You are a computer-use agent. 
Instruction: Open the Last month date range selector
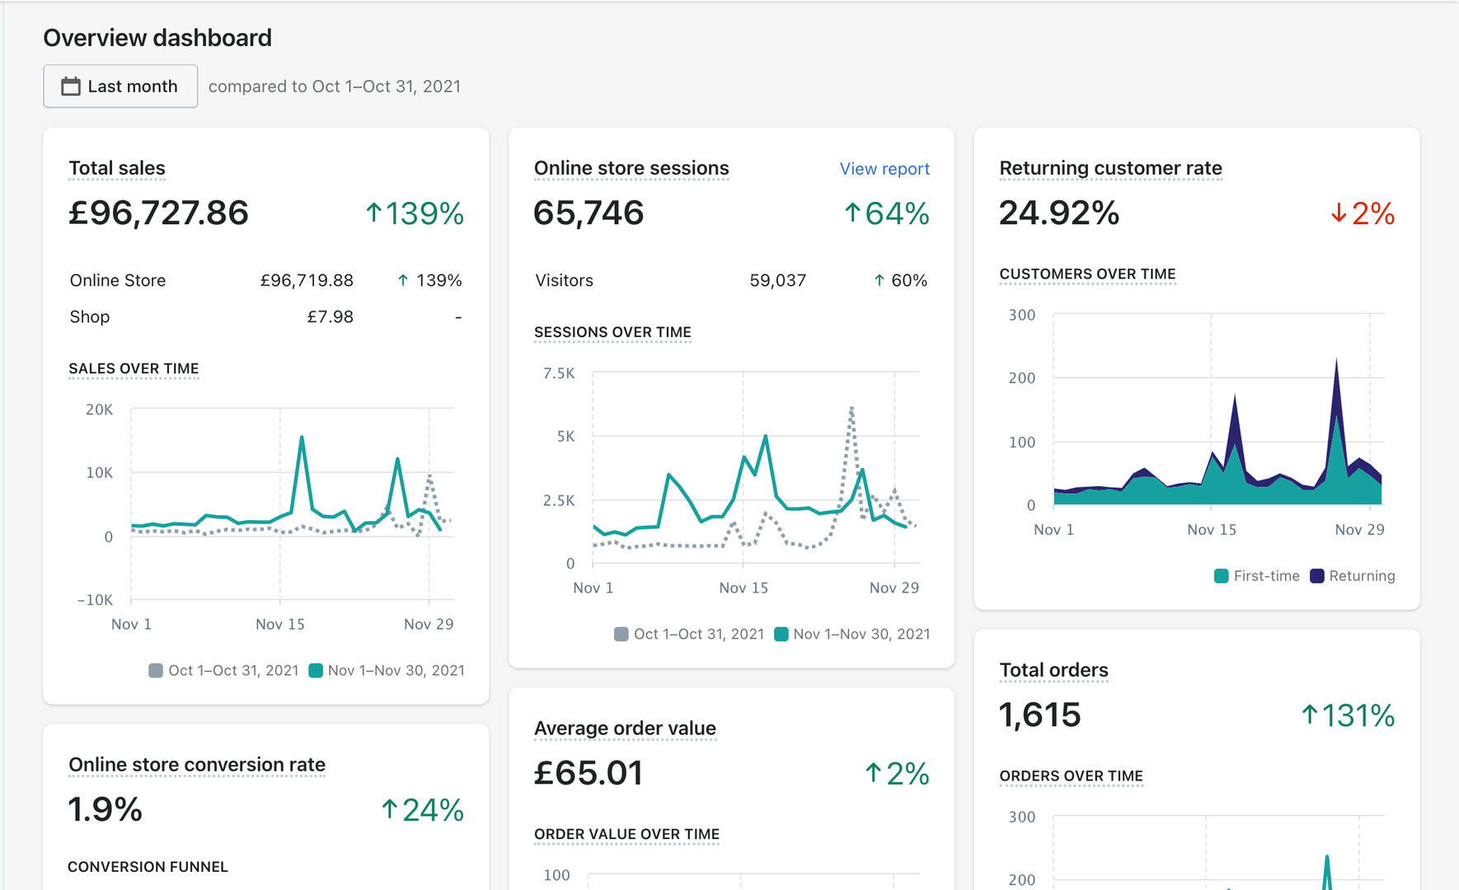pyautogui.click(x=120, y=87)
